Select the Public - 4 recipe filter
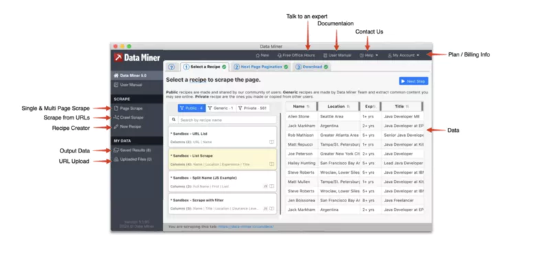The width and height of the screenshot is (550, 255). [x=192, y=109]
